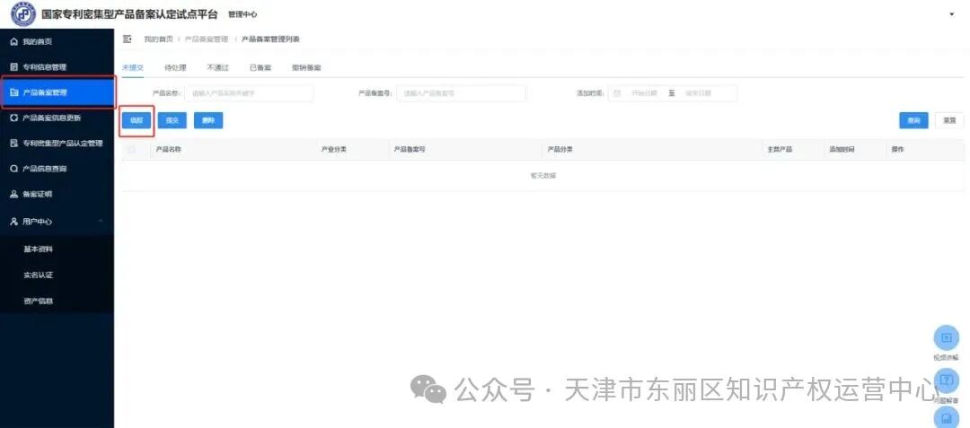
Task: Click the platform logo in the header
Action: click(x=23, y=13)
